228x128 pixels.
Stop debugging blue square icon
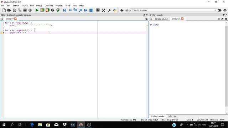91,10
